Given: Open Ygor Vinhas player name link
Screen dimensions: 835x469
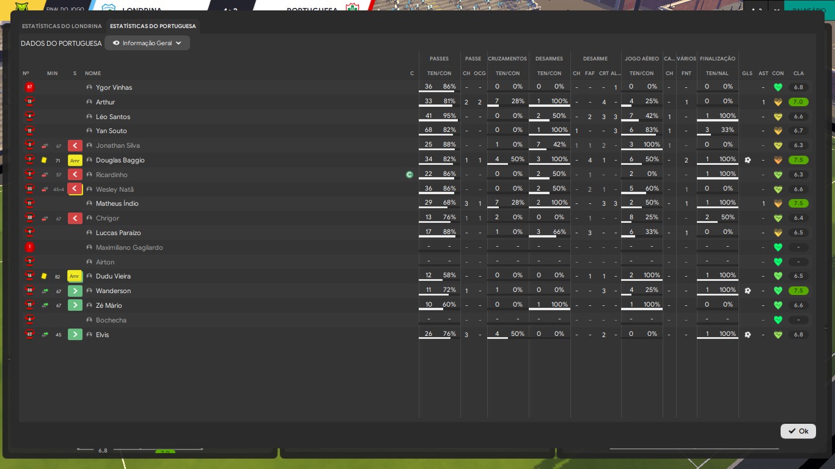Looking at the screenshot, I should (x=114, y=87).
